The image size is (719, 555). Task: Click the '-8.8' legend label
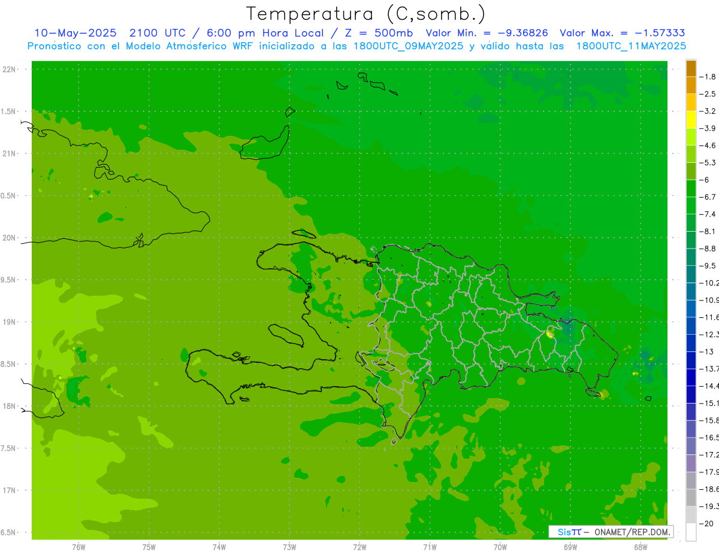pos(708,248)
